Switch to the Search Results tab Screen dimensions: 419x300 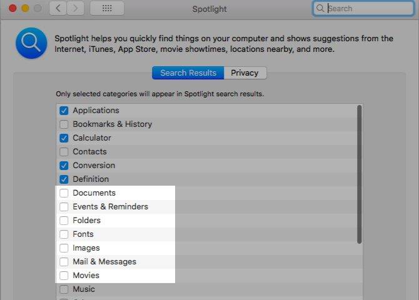click(x=188, y=73)
